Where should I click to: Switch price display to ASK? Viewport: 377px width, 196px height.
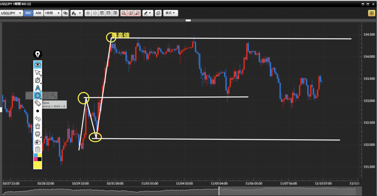(38, 13)
